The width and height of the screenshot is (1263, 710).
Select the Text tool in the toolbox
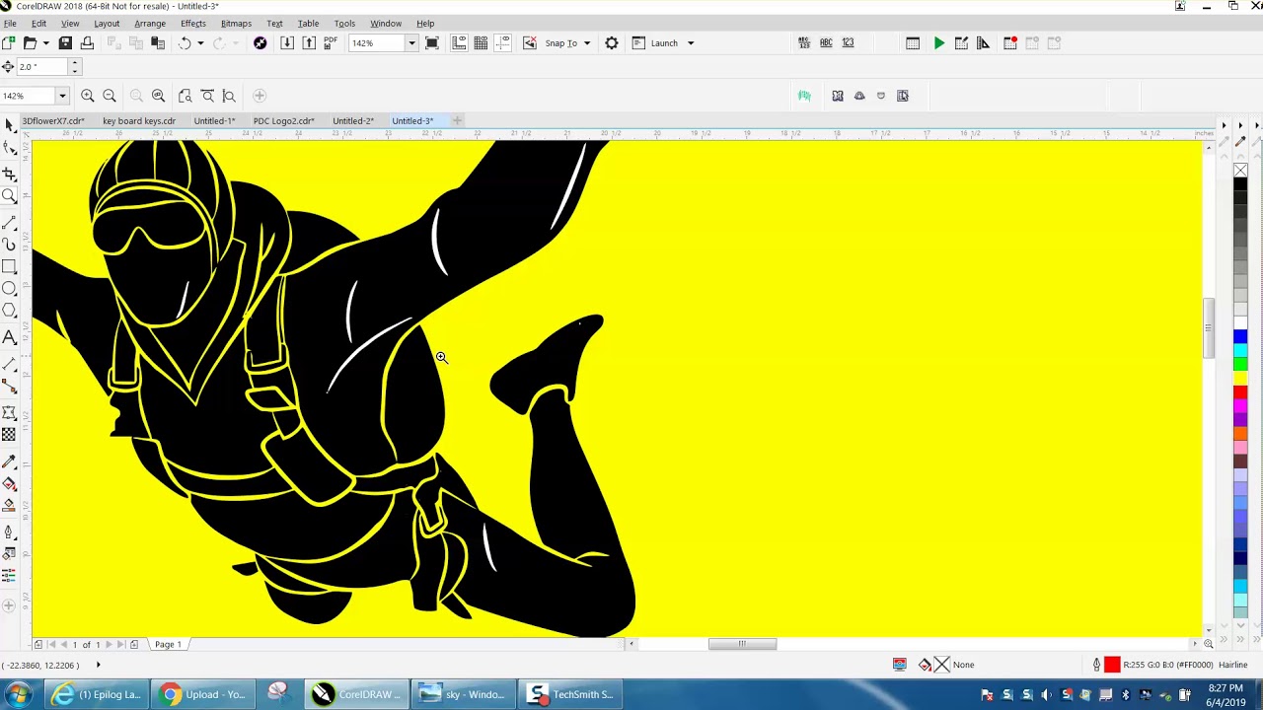10,338
